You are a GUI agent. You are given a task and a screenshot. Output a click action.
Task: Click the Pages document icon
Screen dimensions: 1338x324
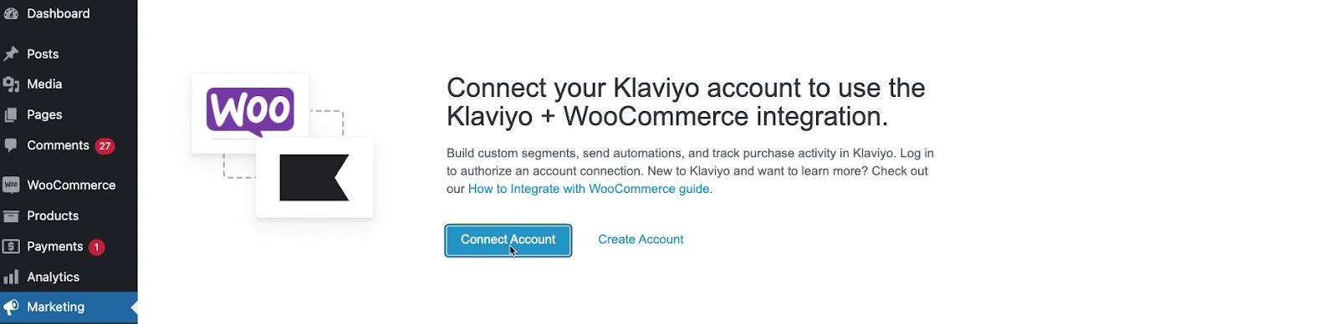(x=11, y=115)
